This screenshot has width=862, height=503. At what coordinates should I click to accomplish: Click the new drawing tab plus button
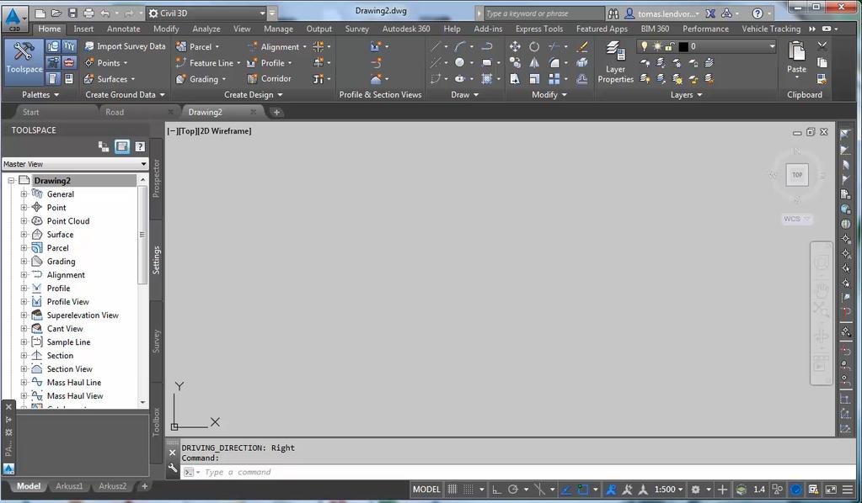tap(276, 112)
